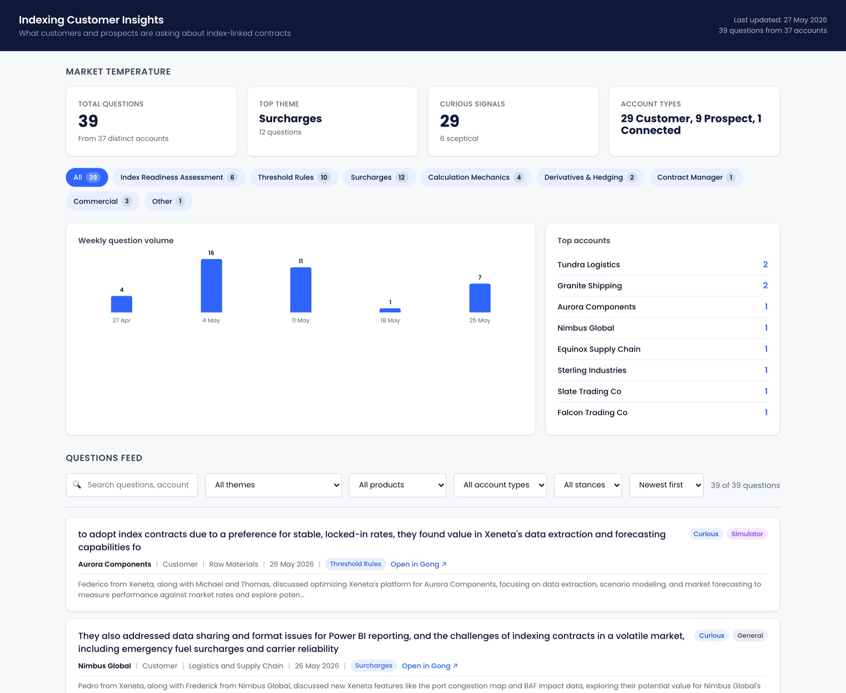The height and width of the screenshot is (693, 846).
Task: Filter by Derivatives & Hedging chip
Action: (590, 177)
